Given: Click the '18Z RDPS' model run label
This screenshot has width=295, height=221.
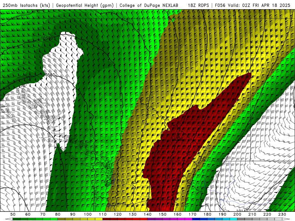Looking at the screenshot, I should pyautogui.click(x=198, y=6).
